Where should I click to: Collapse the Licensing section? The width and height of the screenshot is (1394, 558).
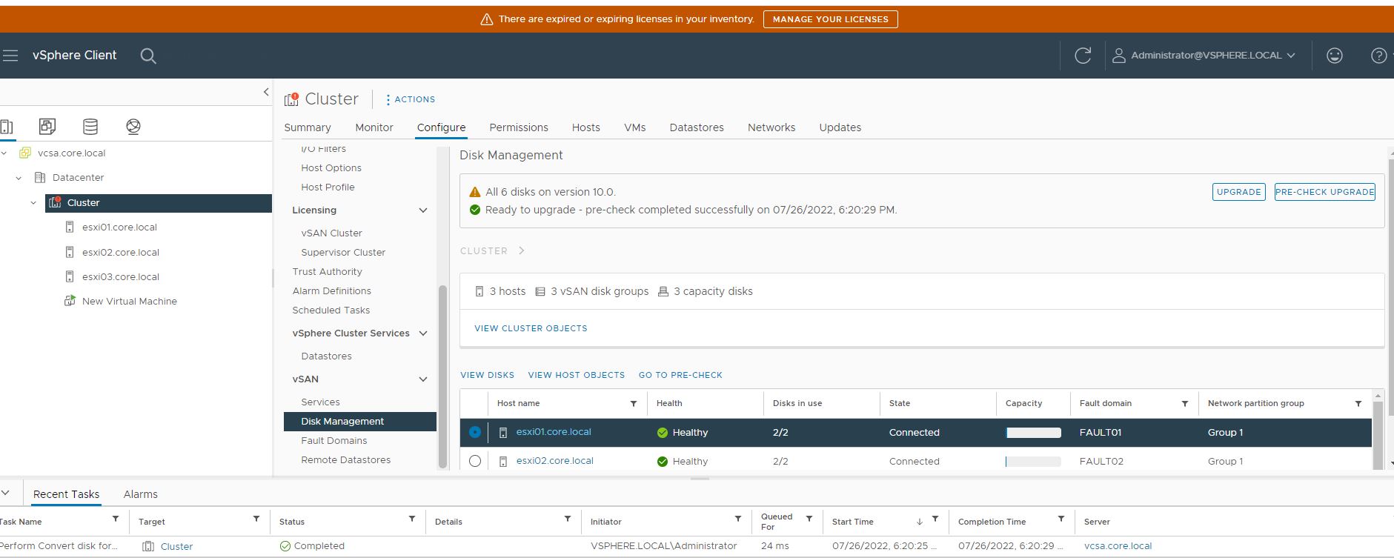point(423,210)
